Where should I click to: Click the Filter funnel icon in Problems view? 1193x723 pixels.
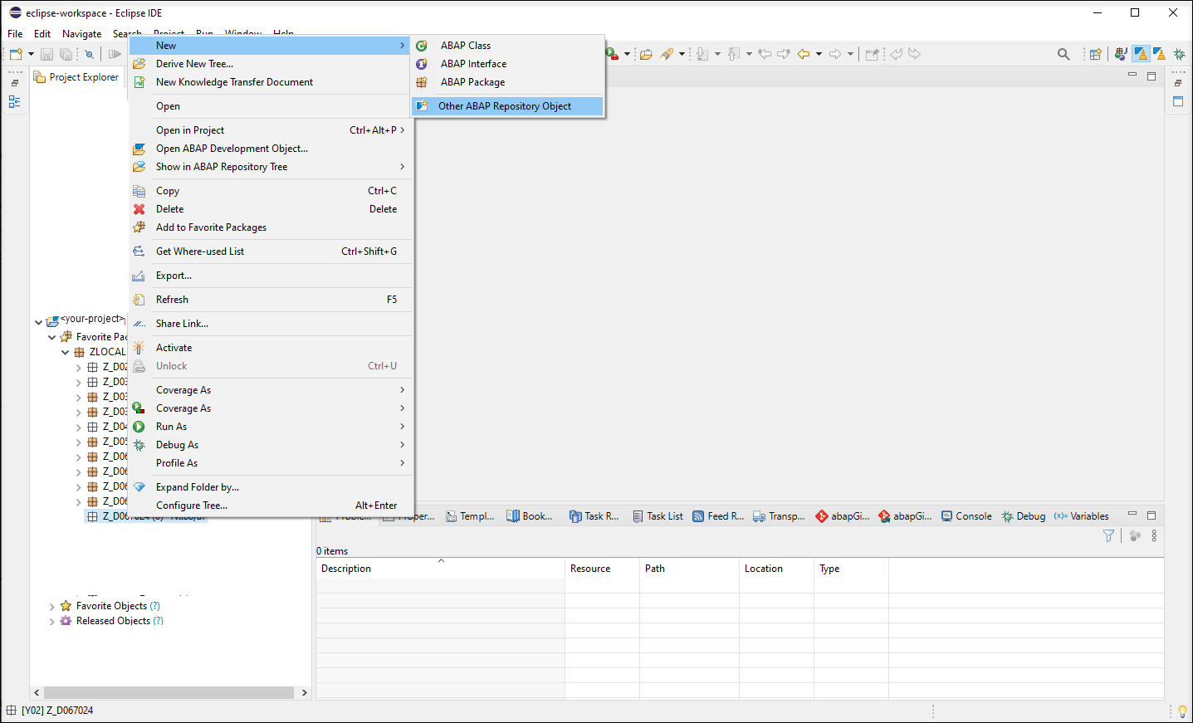(x=1108, y=536)
